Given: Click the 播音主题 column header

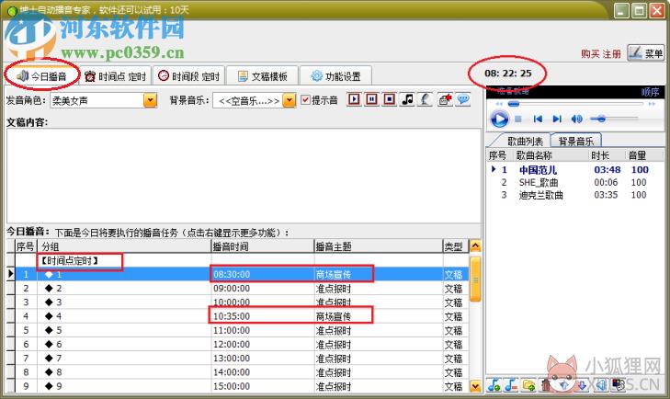Looking at the screenshot, I should [378, 246].
